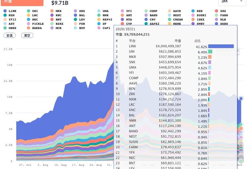Disable the PICKLE series label
This screenshot has height=169, width=249.
point(38,24)
